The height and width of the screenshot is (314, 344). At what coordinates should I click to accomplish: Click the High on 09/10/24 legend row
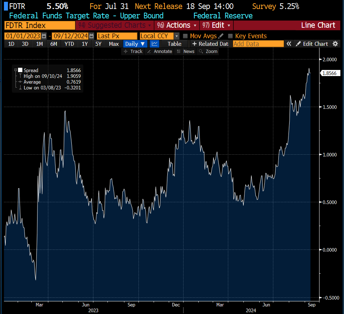(50, 76)
